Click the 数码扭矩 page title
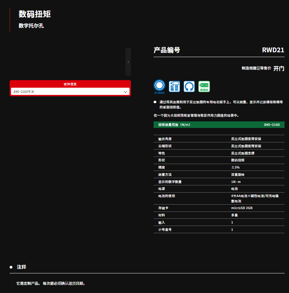Screen dimensions: 289x293 35,14
